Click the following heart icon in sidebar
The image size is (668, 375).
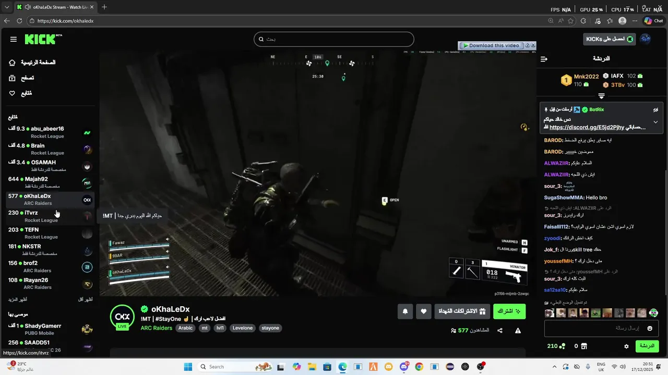pos(13,93)
